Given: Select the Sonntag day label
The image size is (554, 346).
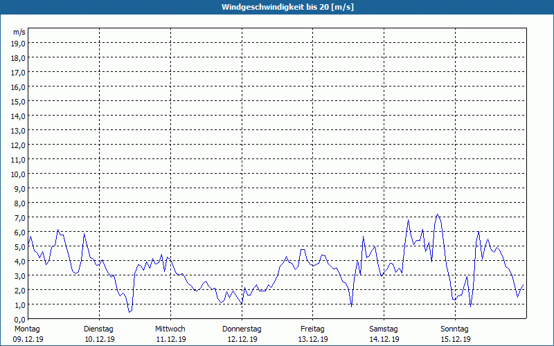Looking at the screenshot, I should [x=455, y=329].
